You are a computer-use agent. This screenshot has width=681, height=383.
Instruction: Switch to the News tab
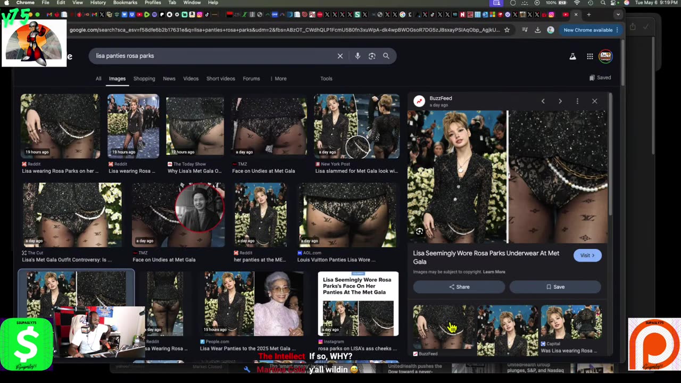(169, 79)
